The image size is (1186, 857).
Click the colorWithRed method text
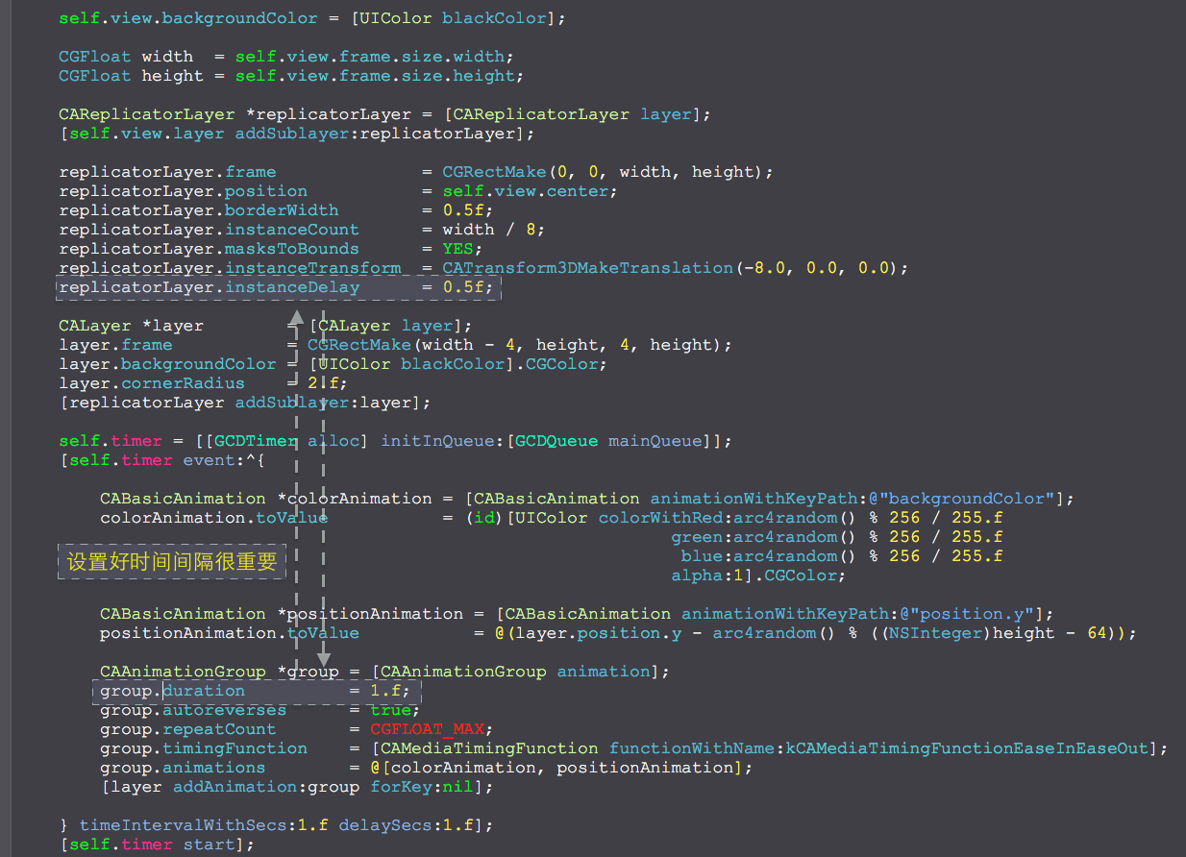tap(661, 518)
